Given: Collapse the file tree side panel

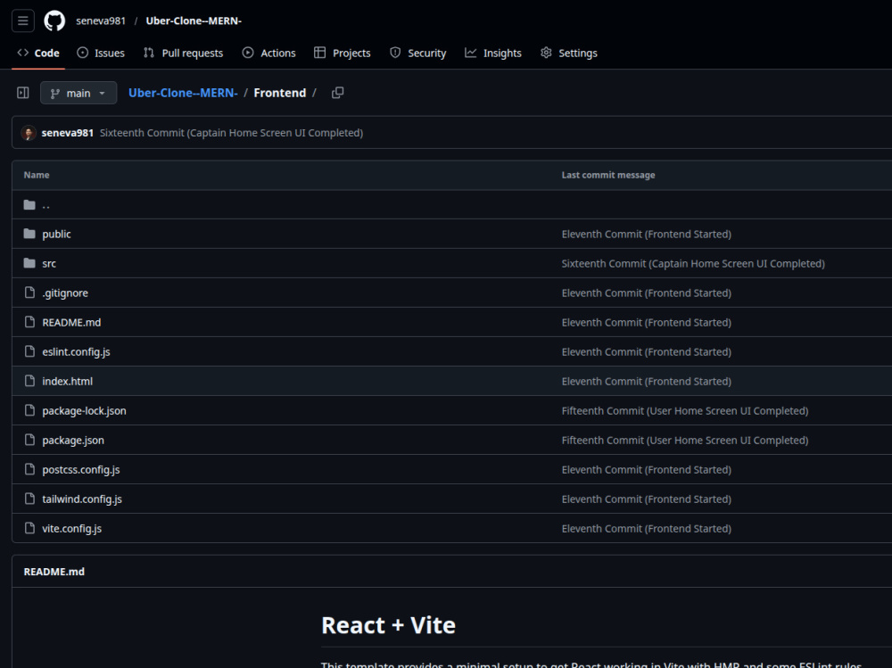Looking at the screenshot, I should pyautogui.click(x=23, y=93).
